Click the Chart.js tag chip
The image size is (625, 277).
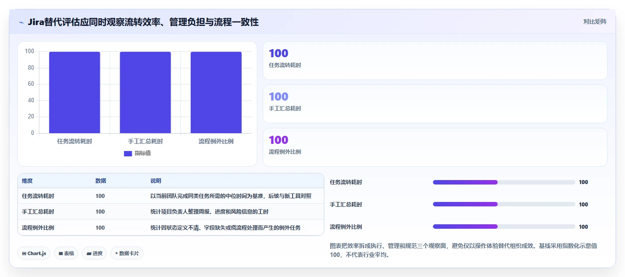click(34, 253)
